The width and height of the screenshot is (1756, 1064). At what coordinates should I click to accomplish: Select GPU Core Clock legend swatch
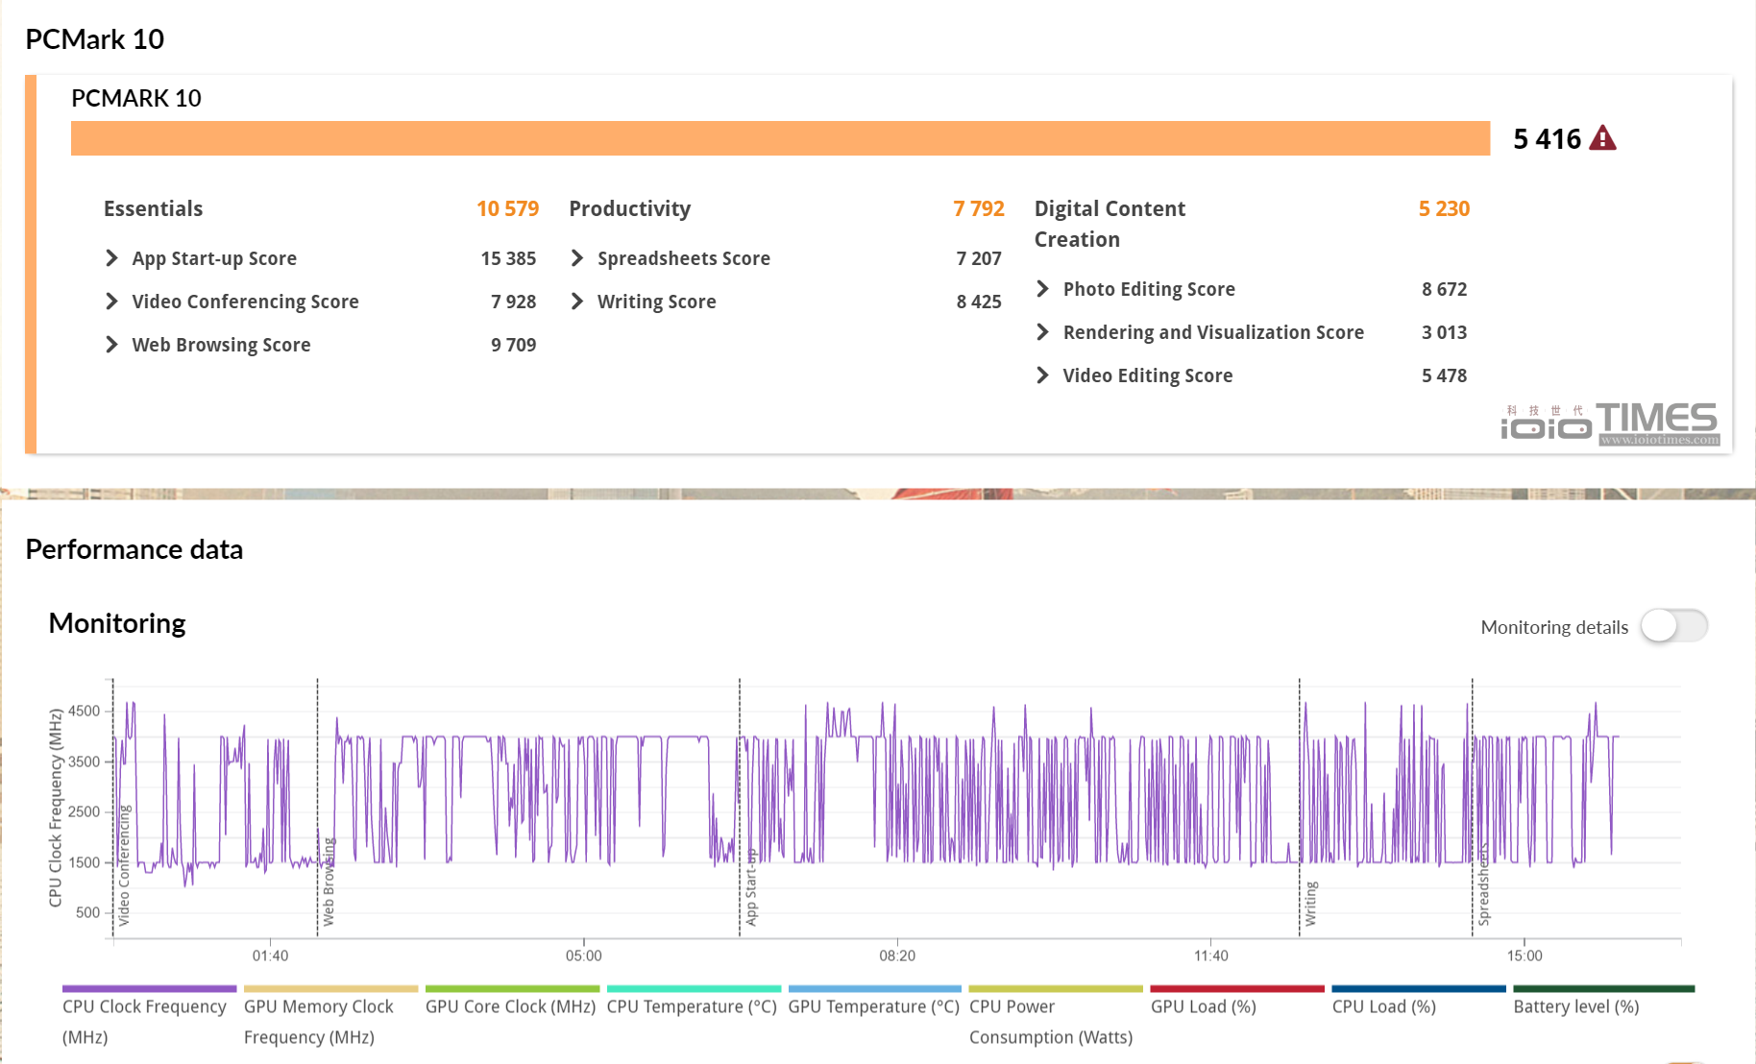click(512, 988)
